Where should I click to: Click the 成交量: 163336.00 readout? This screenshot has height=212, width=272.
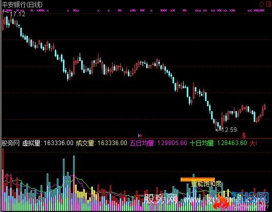pos(101,143)
